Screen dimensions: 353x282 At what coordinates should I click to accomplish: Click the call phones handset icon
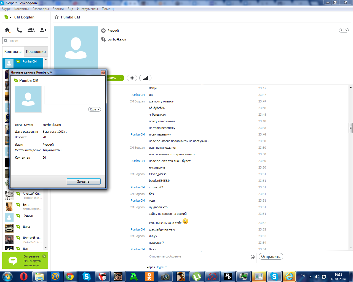point(19,30)
